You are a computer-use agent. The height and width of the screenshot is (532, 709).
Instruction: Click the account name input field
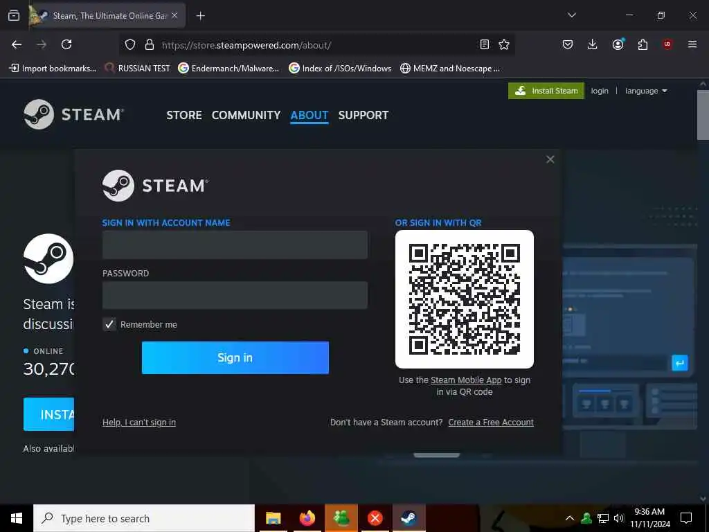(x=235, y=245)
